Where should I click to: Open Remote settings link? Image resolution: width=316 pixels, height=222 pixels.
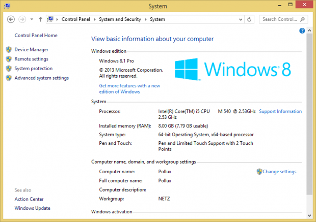coord(31,59)
